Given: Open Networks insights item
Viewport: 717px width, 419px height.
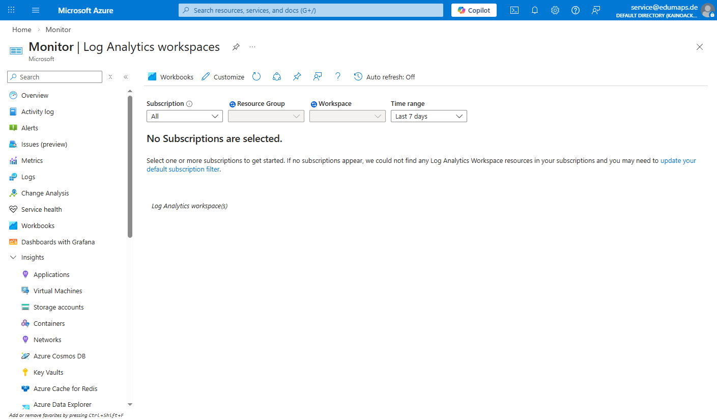Looking at the screenshot, I should click(47, 340).
